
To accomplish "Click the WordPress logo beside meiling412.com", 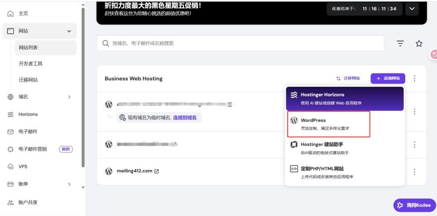I will pos(109,171).
